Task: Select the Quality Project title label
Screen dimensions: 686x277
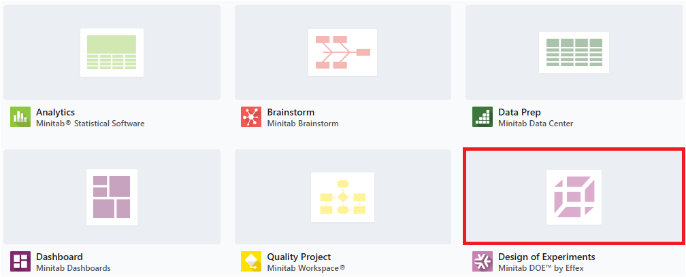Action: point(299,257)
